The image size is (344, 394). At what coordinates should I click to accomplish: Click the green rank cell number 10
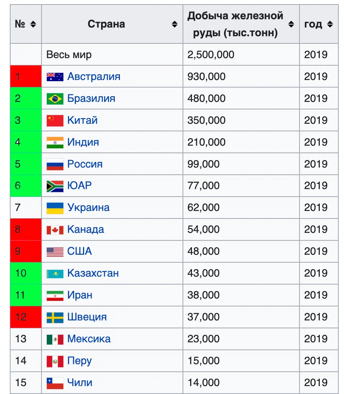26,273
